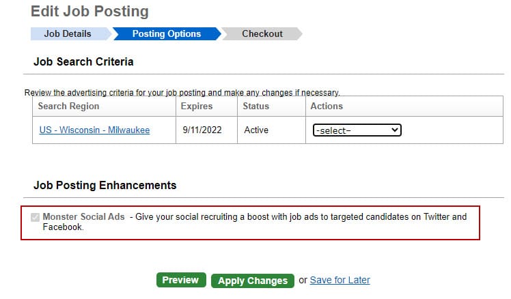Click the Review the advertising criteria instruction text
Image resolution: width=511 pixels, height=299 pixels.
coord(182,92)
